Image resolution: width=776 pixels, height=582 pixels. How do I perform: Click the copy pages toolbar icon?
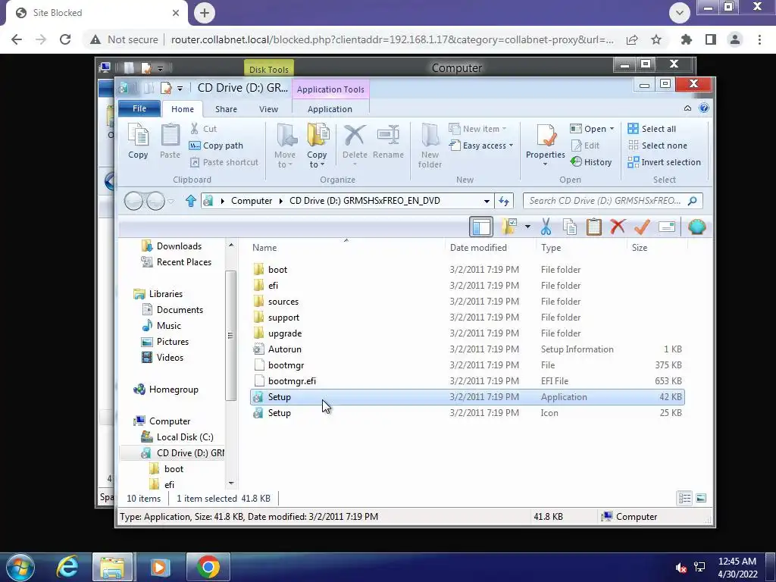click(x=570, y=227)
